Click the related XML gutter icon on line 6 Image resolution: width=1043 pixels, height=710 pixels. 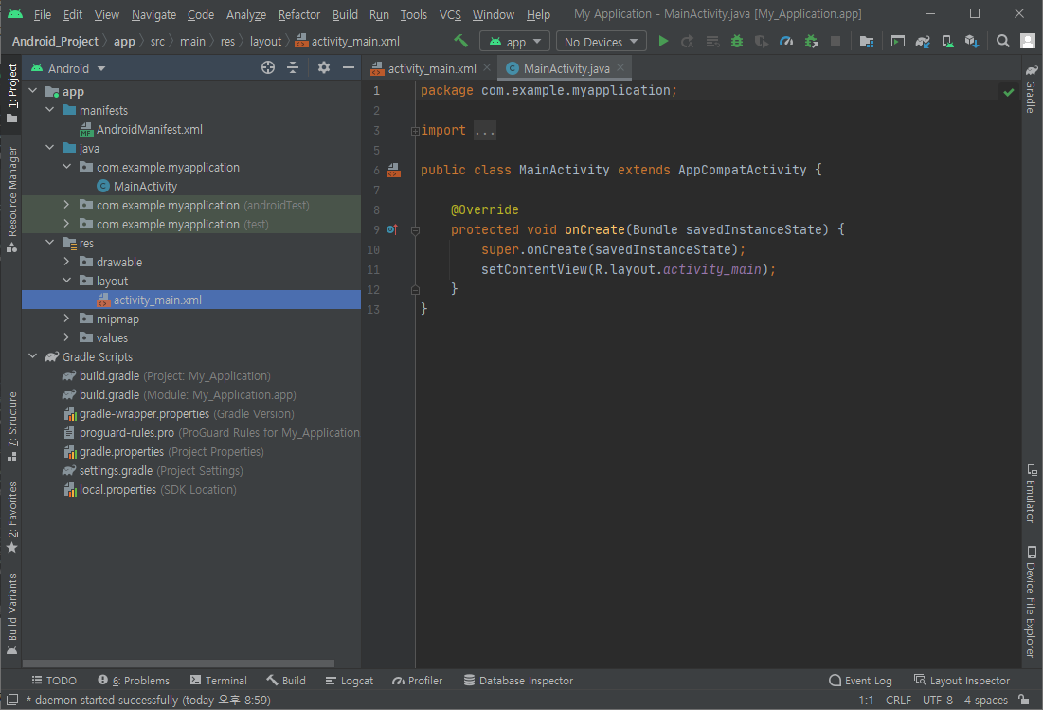(x=394, y=171)
